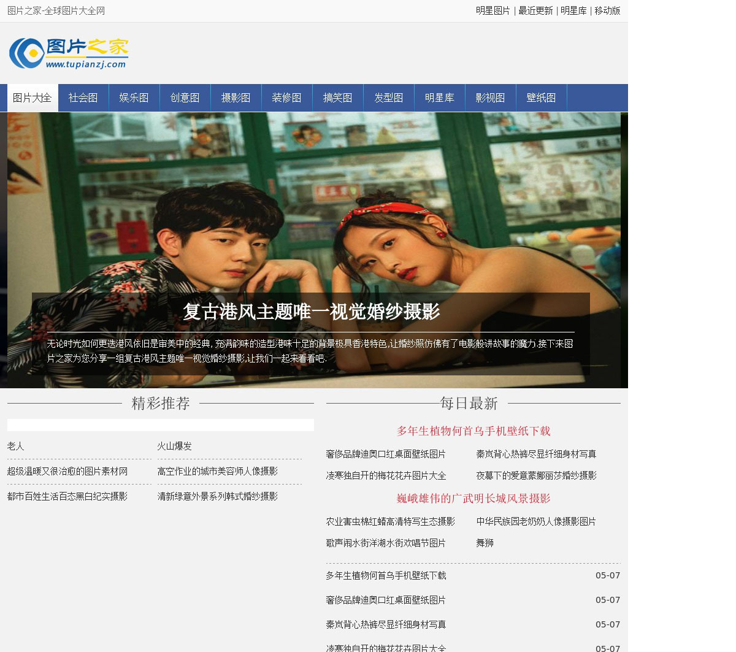
Task: Open the 创意图 navigation item
Action: (x=185, y=98)
